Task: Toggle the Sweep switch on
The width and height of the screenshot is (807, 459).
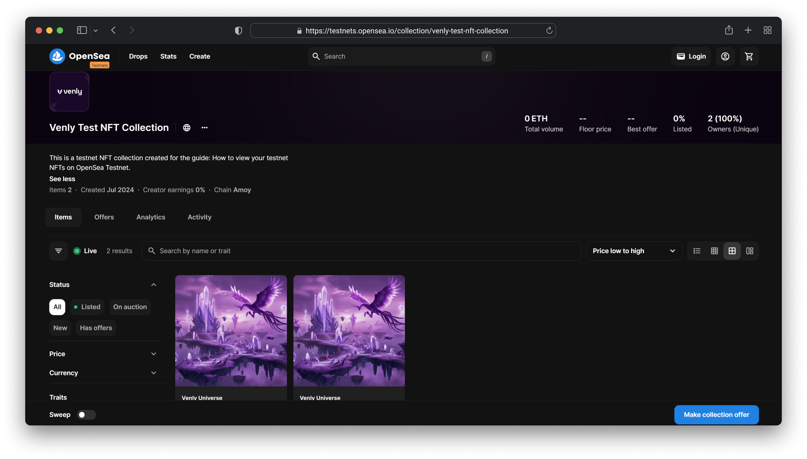Action: (86, 415)
